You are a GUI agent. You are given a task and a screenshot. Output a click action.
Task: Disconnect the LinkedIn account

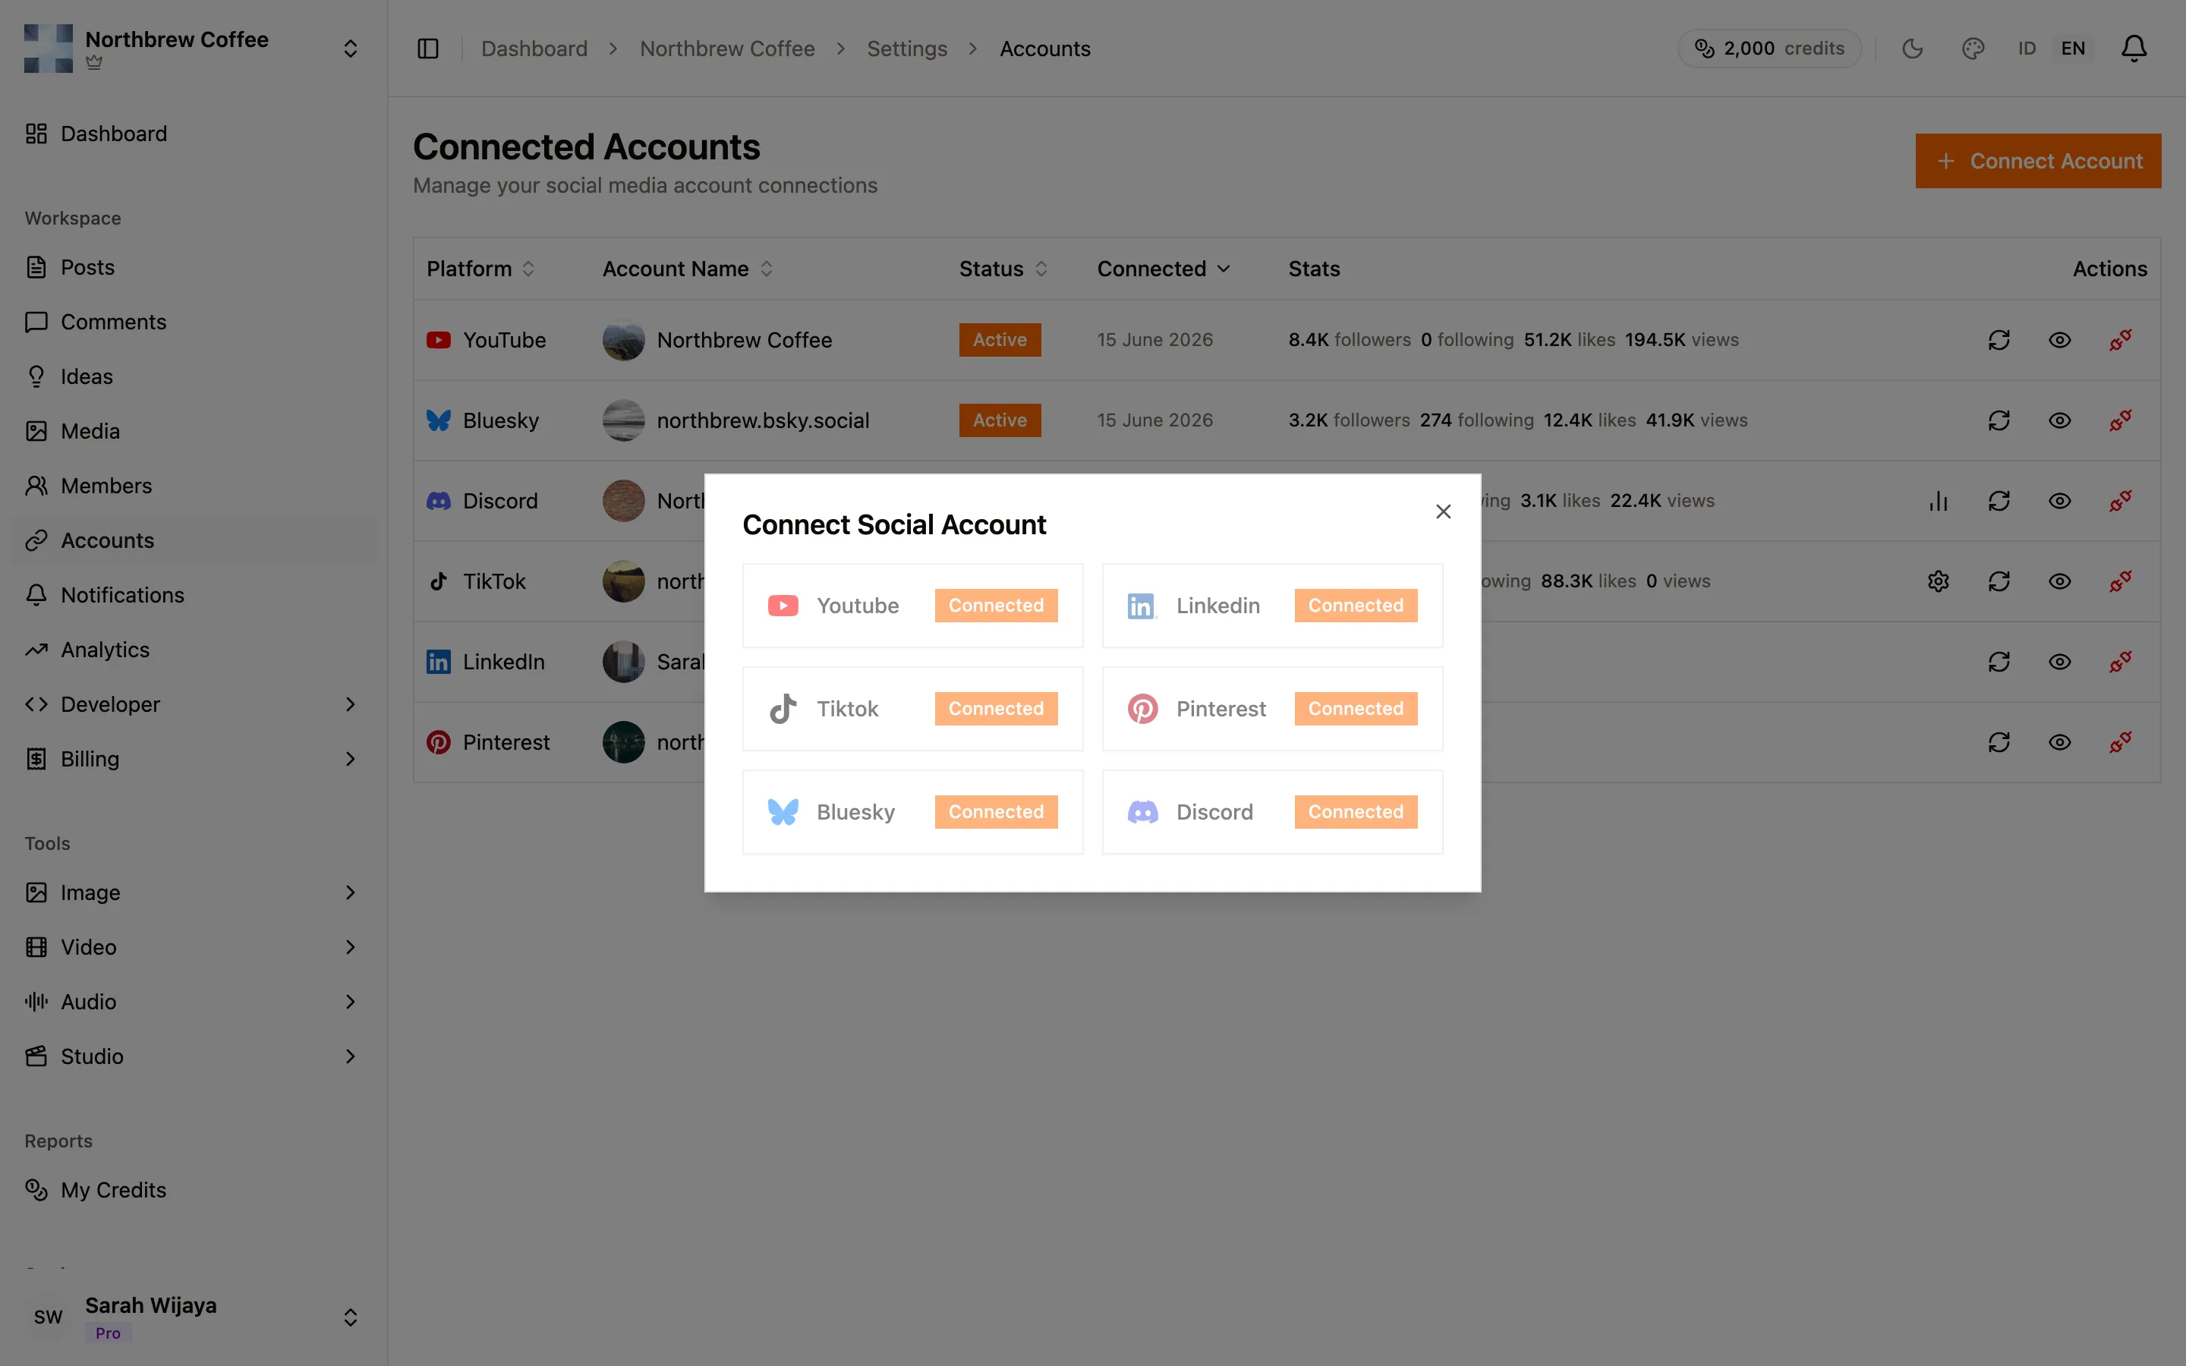[2120, 661]
